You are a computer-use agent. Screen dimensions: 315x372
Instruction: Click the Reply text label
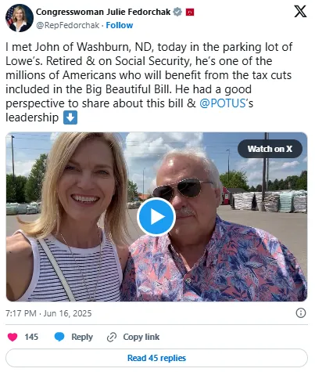pos(82,337)
